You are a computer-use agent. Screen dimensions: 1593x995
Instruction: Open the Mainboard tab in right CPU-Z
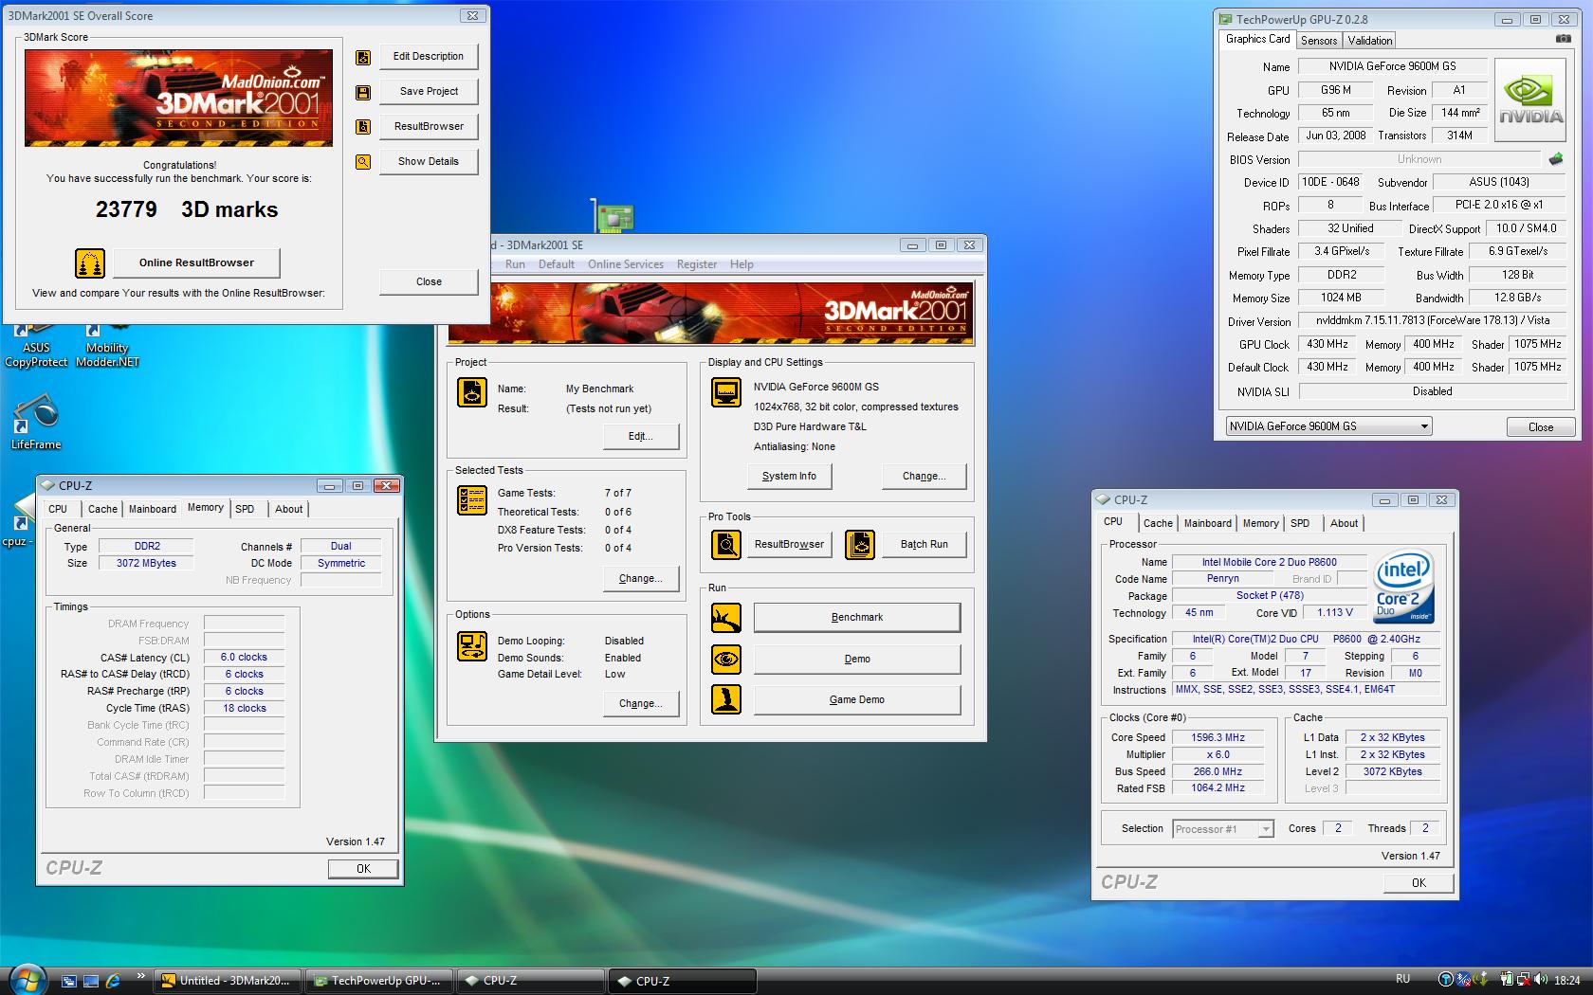pos(1207,523)
